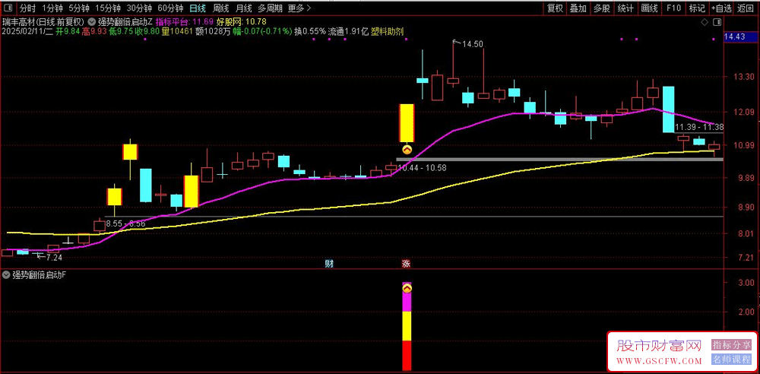Select the 周线 weekly chart tab

click(220, 8)
